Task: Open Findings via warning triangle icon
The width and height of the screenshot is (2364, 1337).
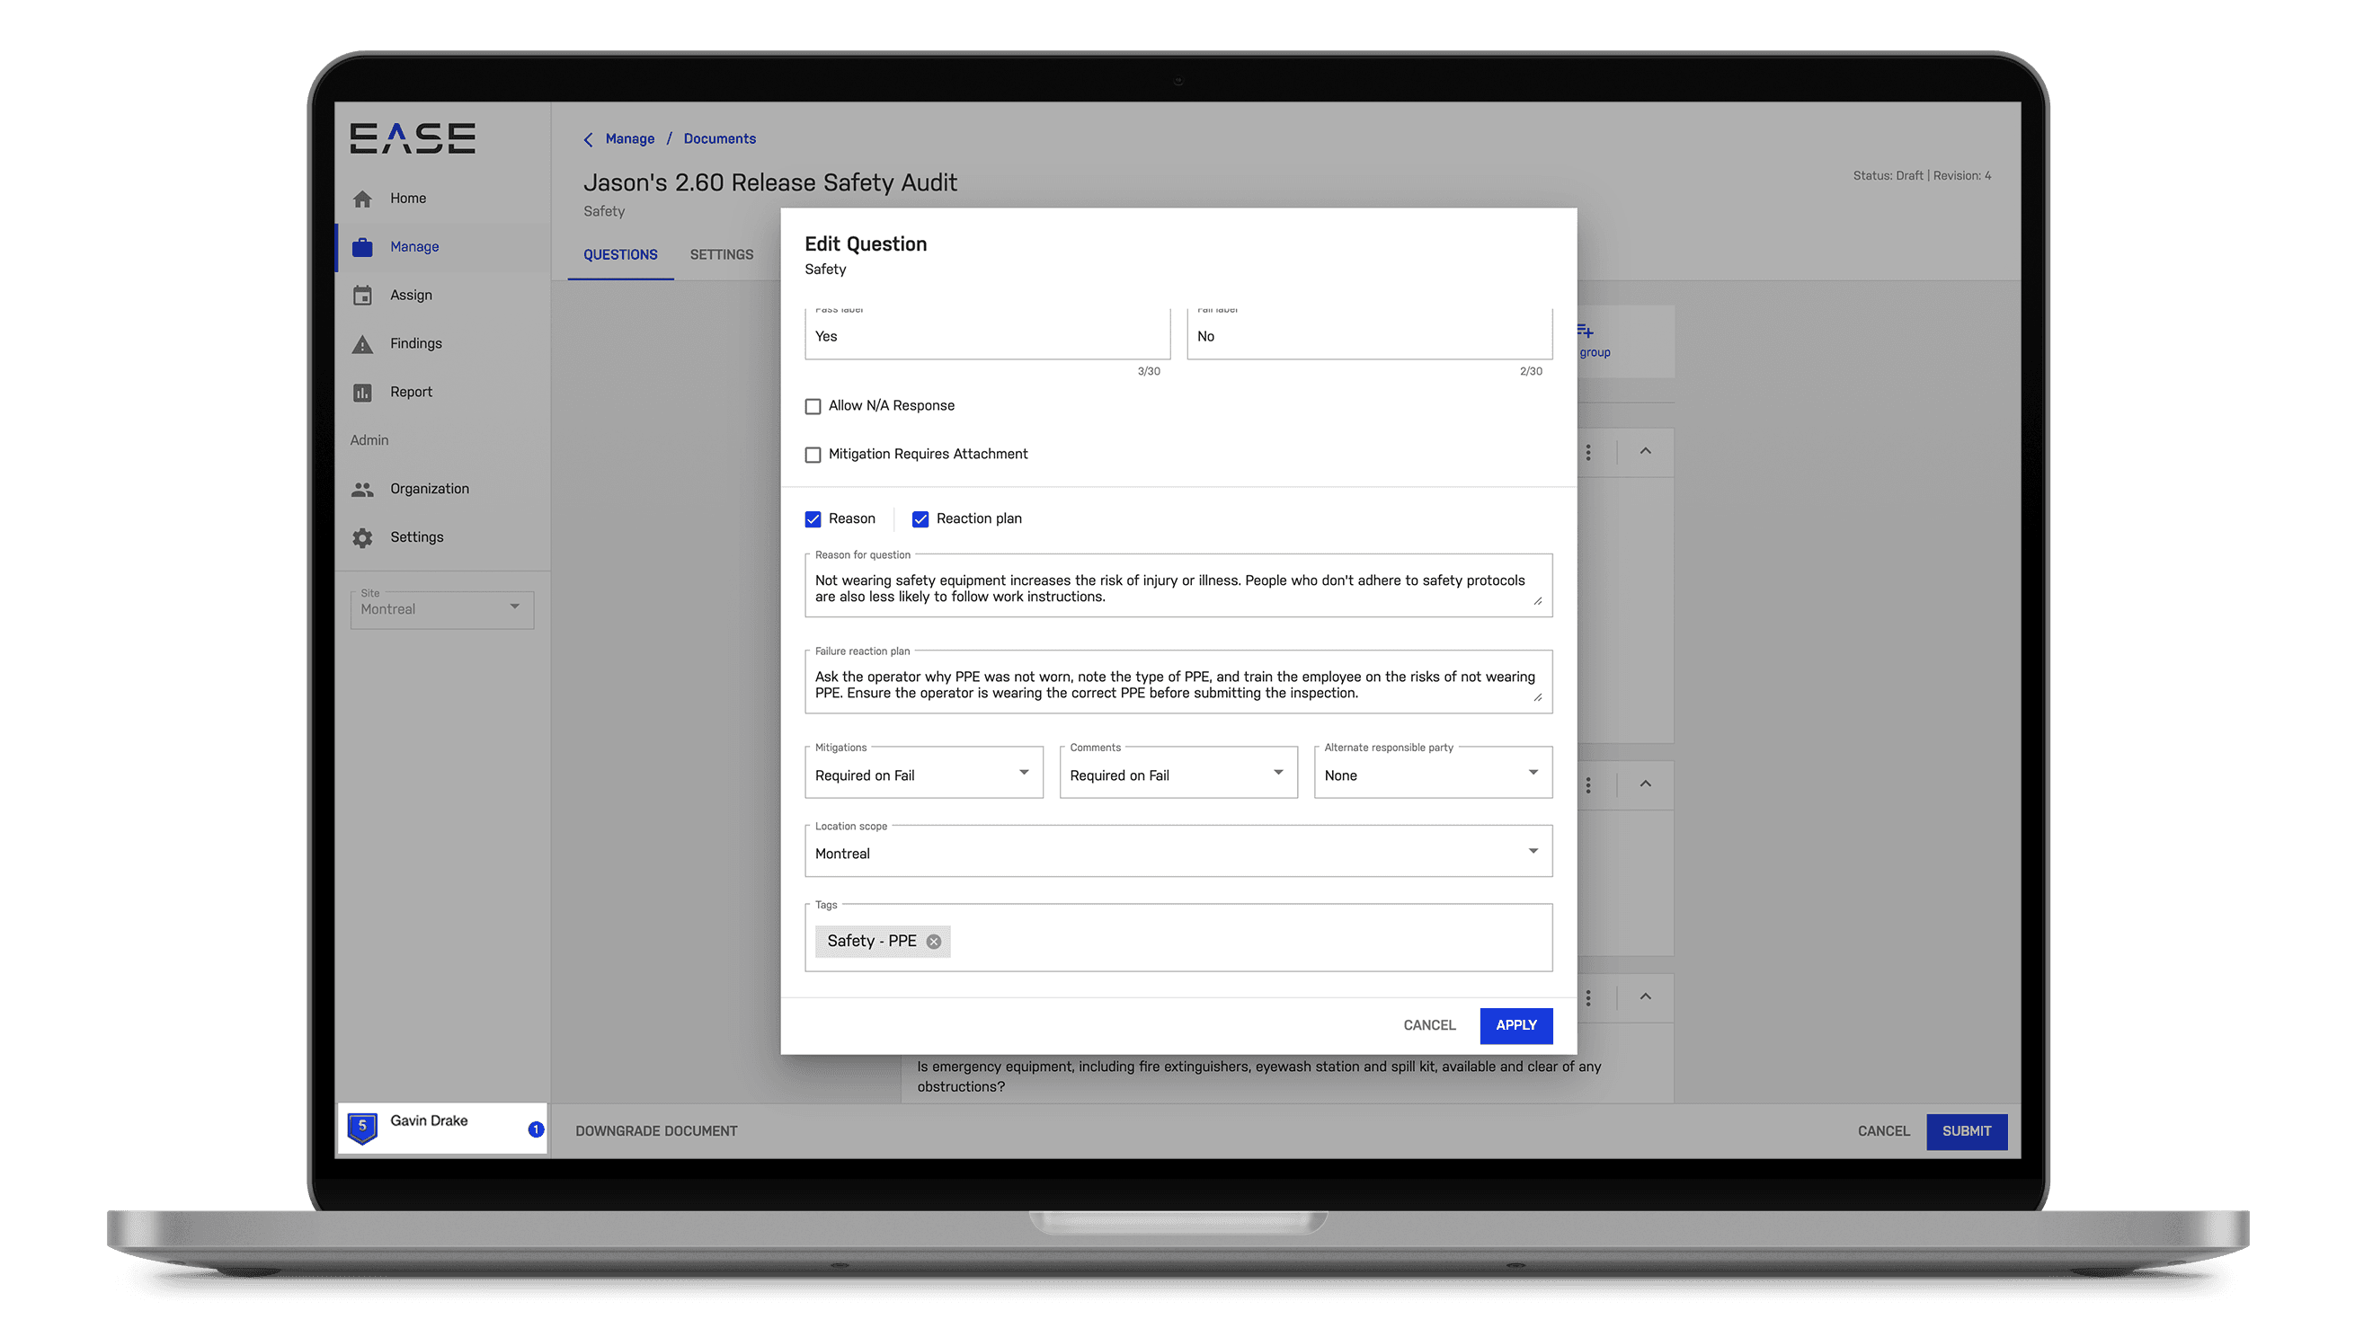Action: (x=363, y=343)
